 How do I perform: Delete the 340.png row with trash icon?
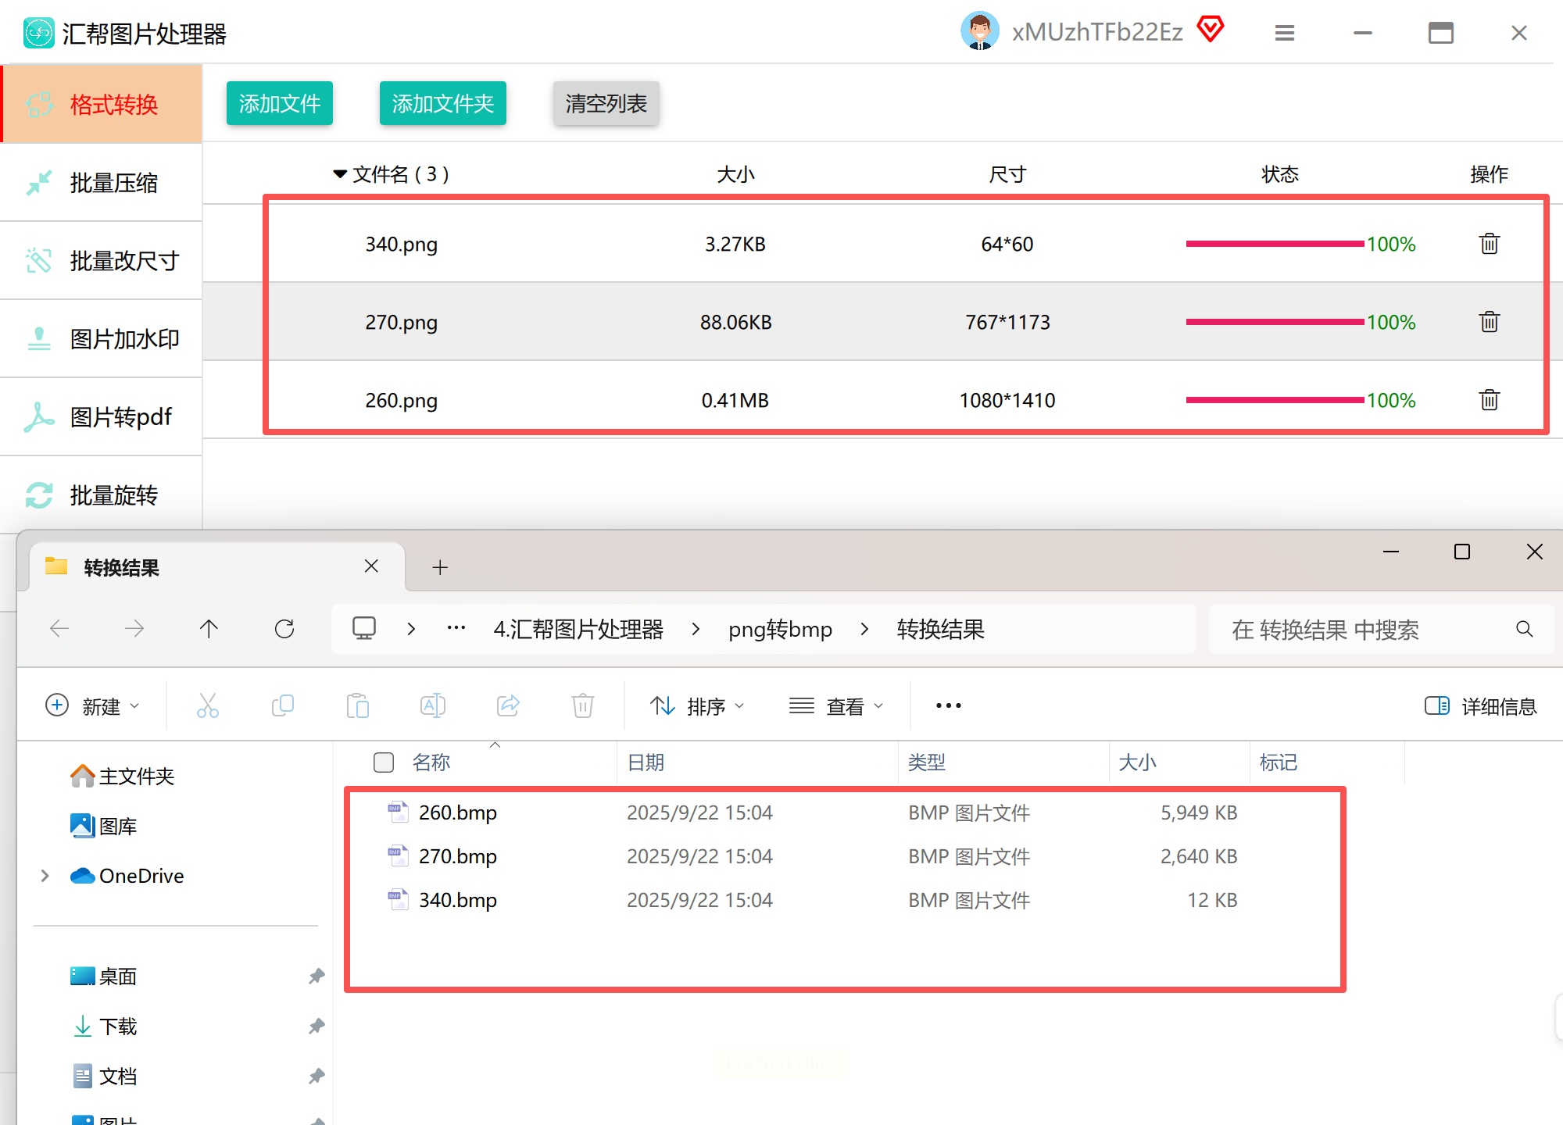coord(1489,244)
